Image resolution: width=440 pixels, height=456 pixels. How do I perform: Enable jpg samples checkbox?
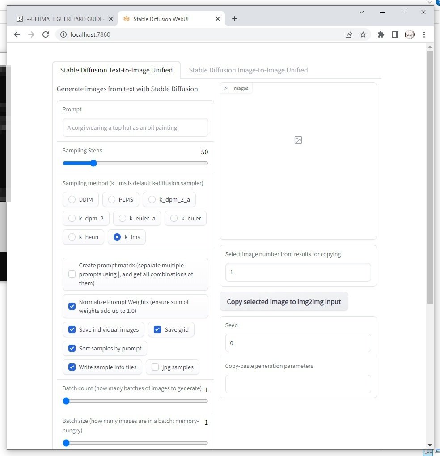coord(155,367)
